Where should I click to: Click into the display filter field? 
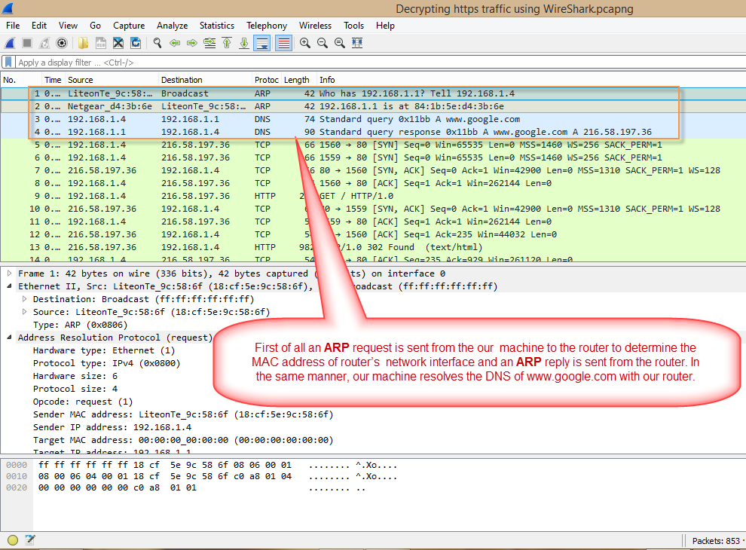click(x=381, y=63)
